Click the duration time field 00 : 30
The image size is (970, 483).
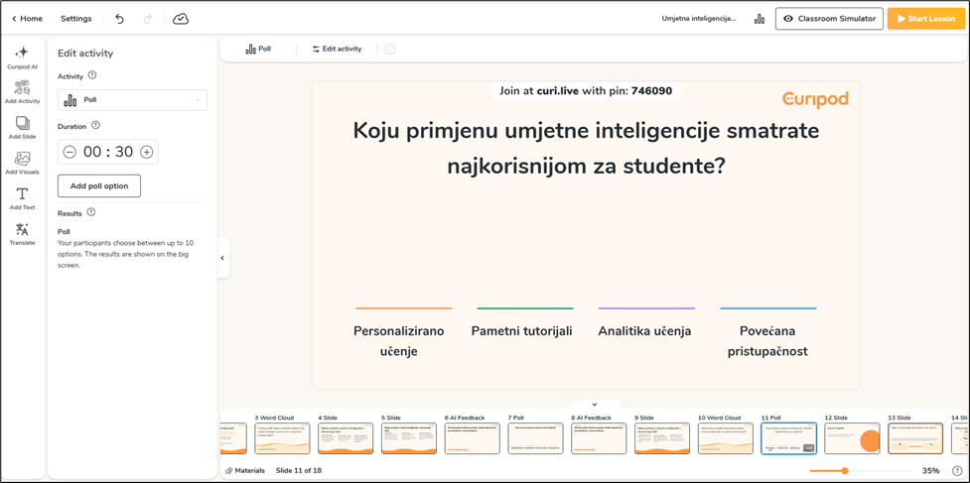click(x=108, y=152)
